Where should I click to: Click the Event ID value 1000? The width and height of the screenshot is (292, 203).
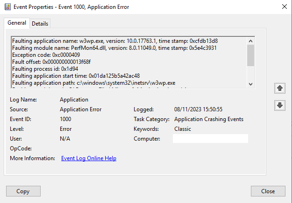pyautogui.click(x=65, y=119)
